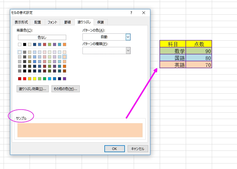Choose the yellow swatch in the standard colors row
237x169 pixels.
pos(35,79)
